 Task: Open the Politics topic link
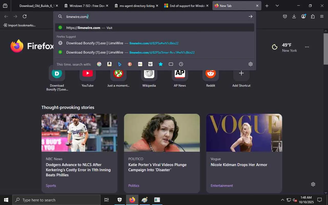[x=134, y=186]
